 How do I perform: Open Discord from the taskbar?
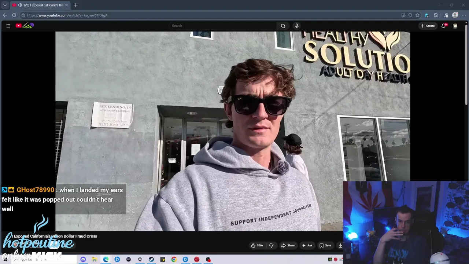pyautogui.click(x=83, y=260)
